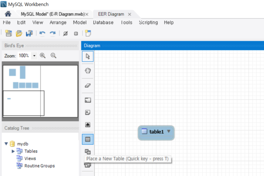Select the new layer tool
The image size is (264, 176).
pyautogui.click(x=88, y=100)
